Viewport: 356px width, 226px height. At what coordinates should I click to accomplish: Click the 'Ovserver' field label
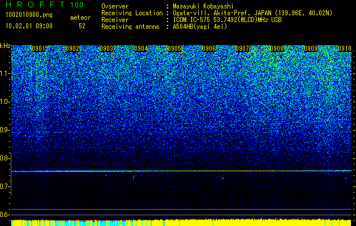coord(115,6)
